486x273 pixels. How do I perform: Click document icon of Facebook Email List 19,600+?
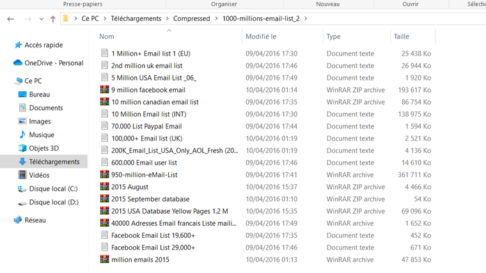pyautogui.click(x=104, y=235)
